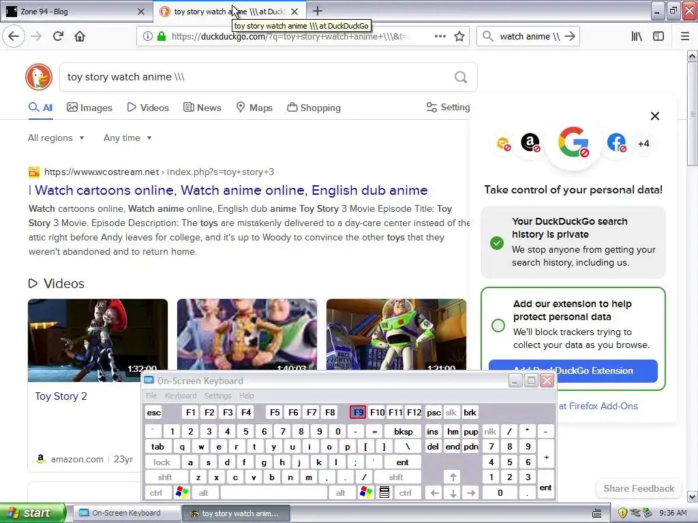Expand the All regions dropdown

click(56, 138)
